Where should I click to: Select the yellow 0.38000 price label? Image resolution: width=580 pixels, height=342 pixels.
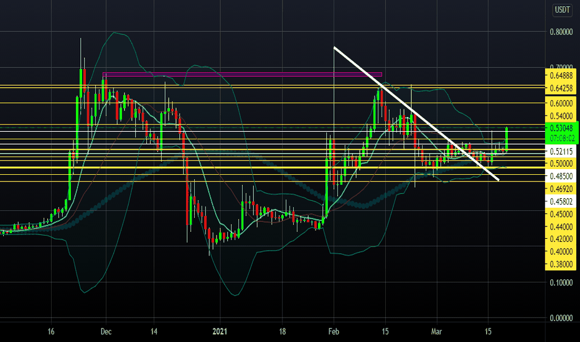tap(561, 264)
